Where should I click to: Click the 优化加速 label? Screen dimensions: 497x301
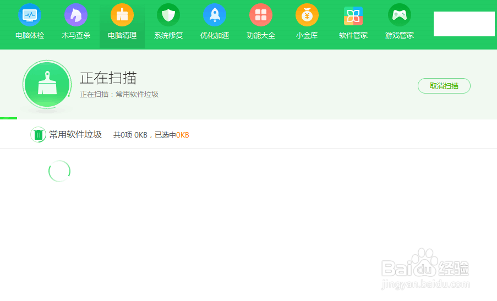click(x=215, y=35)
